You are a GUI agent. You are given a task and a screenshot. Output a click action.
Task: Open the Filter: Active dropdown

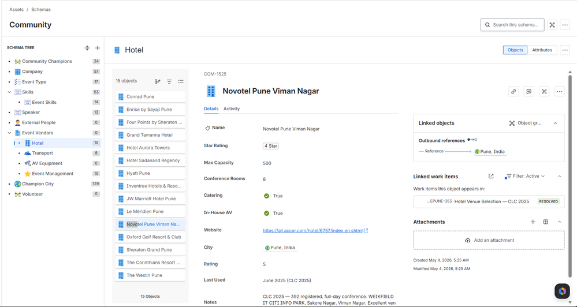(x=525, y=176)
